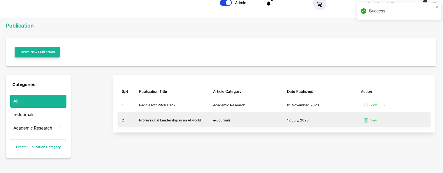Click Publication Title column header
Viewport: 443px width, 173px height.
[x=153, y=91]
